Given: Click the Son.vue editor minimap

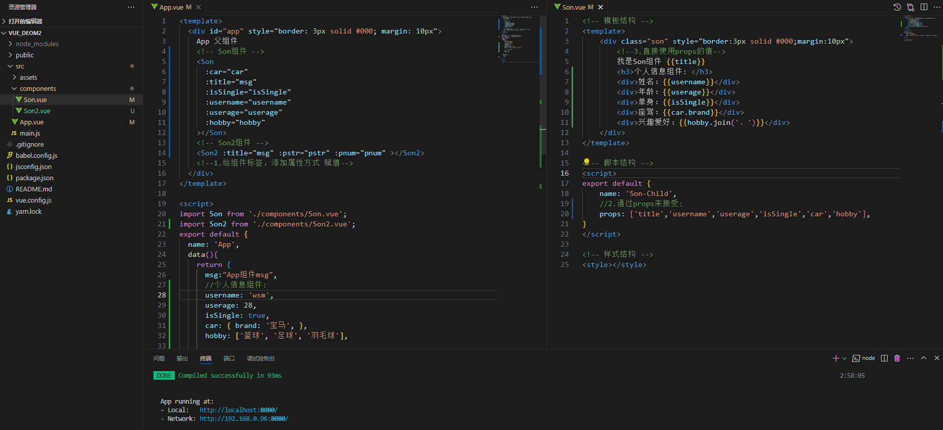Looking at the screenshot, I should pos(921,28).
